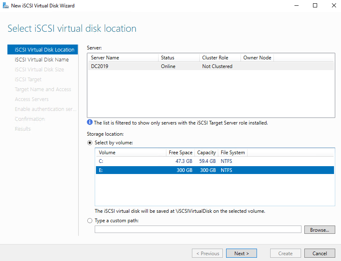The height and width of the screenshot is (261, 341).
Task: Open iSCSI Virtual Disk Location step
Action: coord(44,49)
